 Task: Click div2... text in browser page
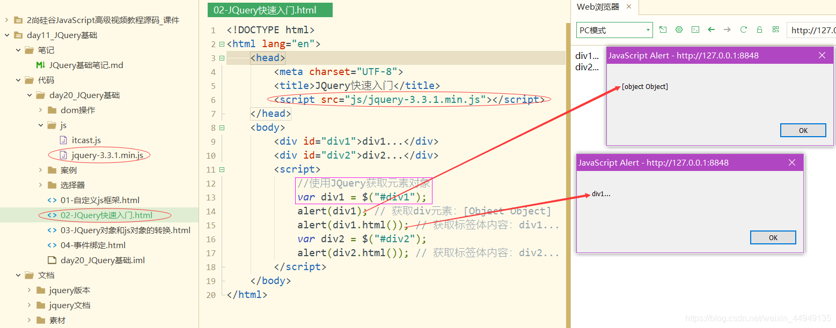(587, 67)
